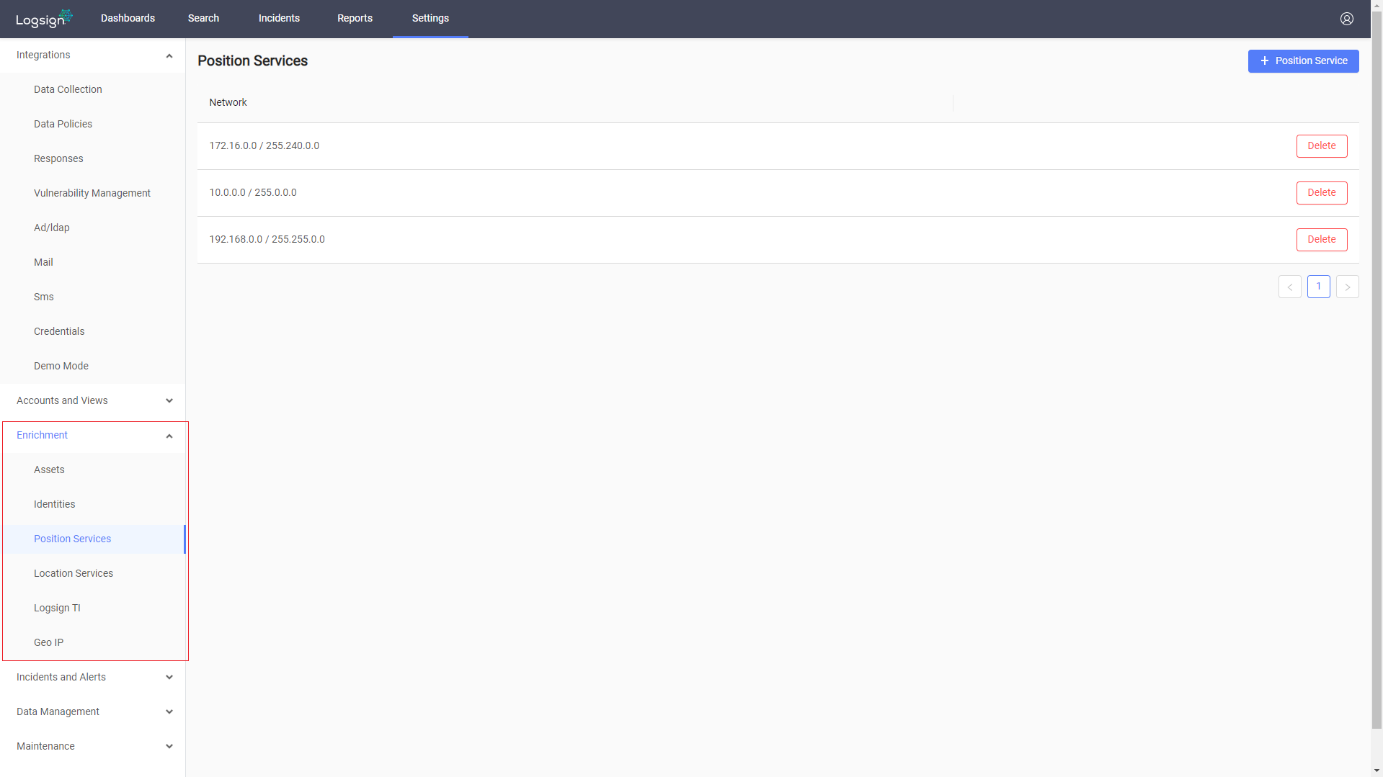
Task: Open Mail integration settings
Action: coord(93,263)
